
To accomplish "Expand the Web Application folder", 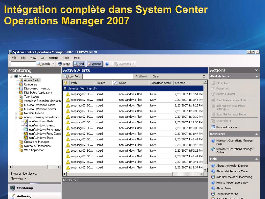I will pyautogui.click(x=16, y=150).
